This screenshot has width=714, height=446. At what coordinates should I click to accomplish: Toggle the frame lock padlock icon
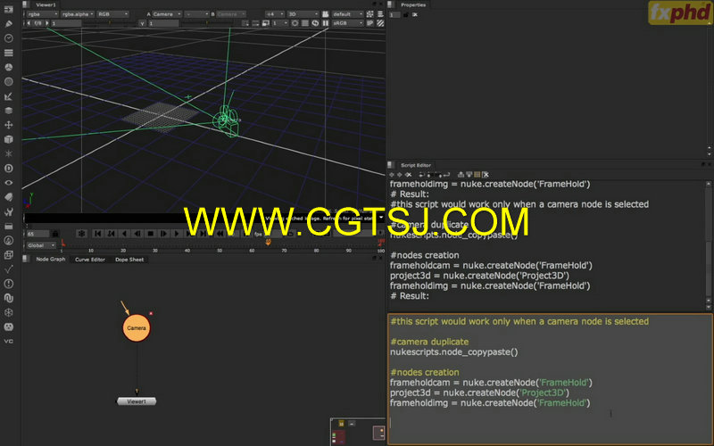tap(55, 234)
